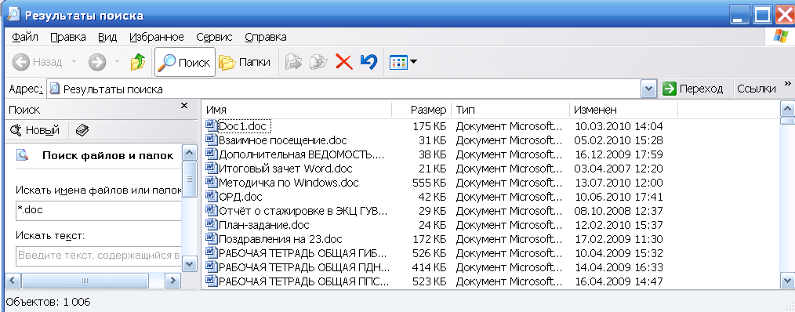
Task: Select РАБОЧАЯ ТЕТРАДЬ ОБЩАЯ ГИБ file icon
Action: 211,252
